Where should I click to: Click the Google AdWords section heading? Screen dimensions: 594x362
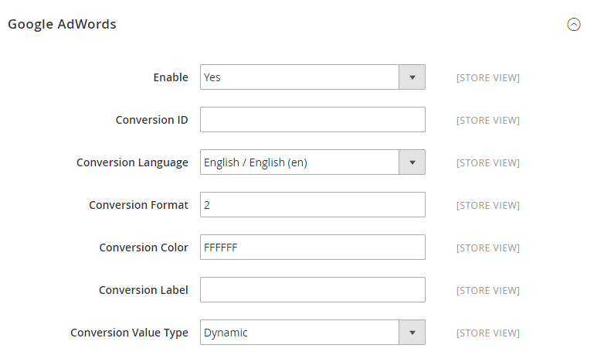coord(62,24)
